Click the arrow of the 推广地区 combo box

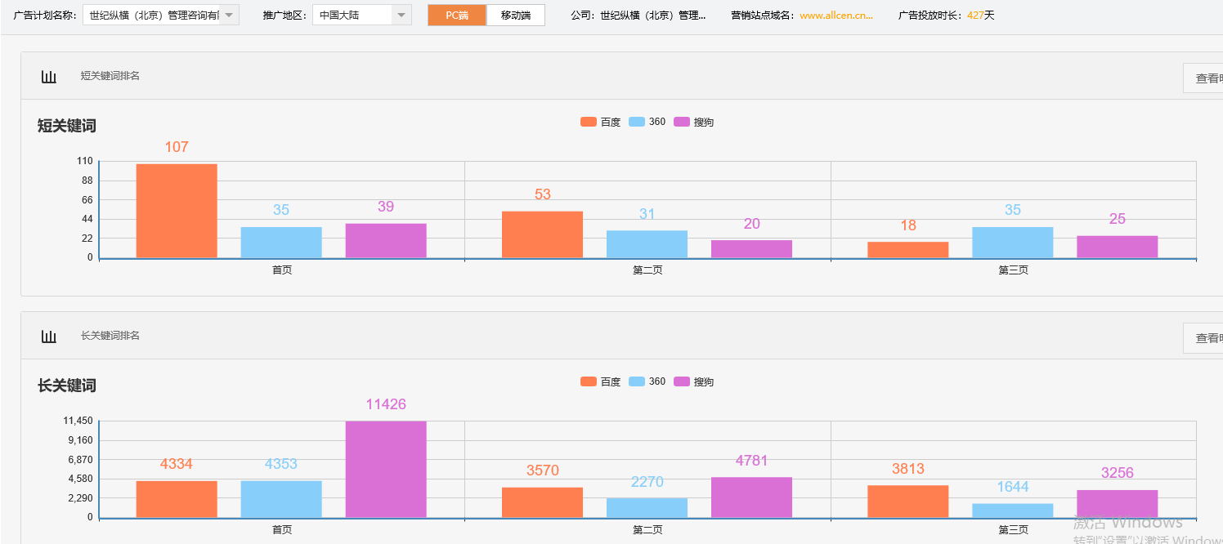click(x=401, y=15)
